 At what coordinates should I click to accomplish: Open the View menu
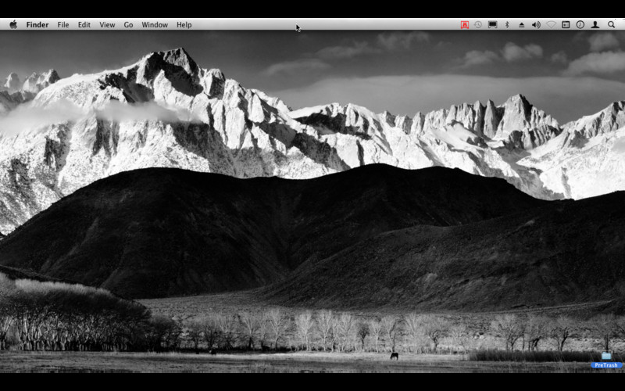(x=107, y=25)
